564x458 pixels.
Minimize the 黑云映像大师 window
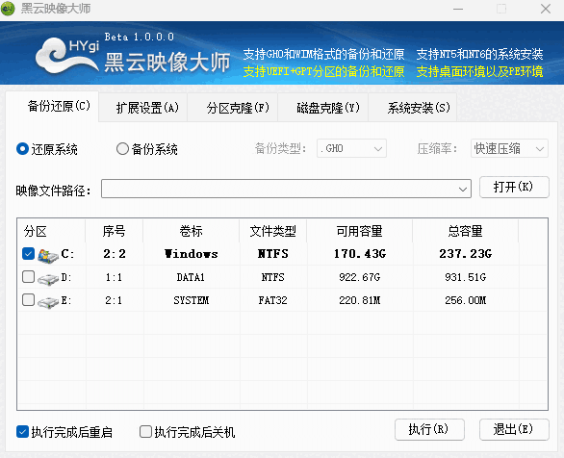tap(458, 9)
